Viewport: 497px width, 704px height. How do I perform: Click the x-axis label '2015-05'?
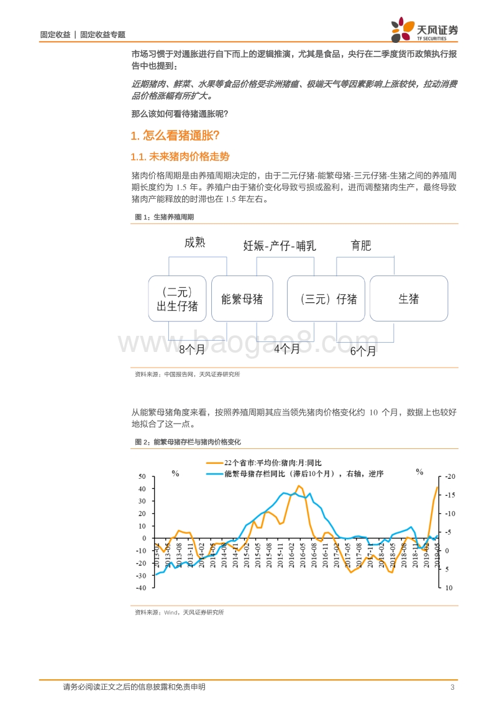click(258, 555)
